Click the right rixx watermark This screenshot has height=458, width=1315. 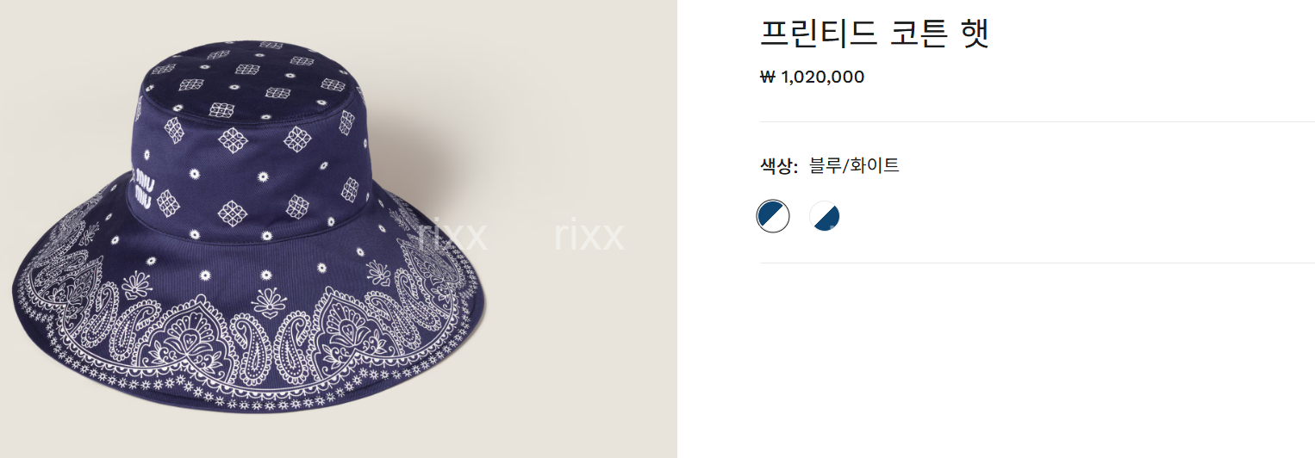589,235
